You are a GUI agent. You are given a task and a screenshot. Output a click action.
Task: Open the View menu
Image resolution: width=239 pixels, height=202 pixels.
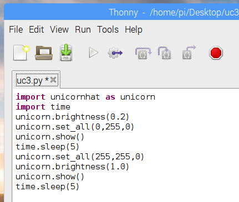59,29
